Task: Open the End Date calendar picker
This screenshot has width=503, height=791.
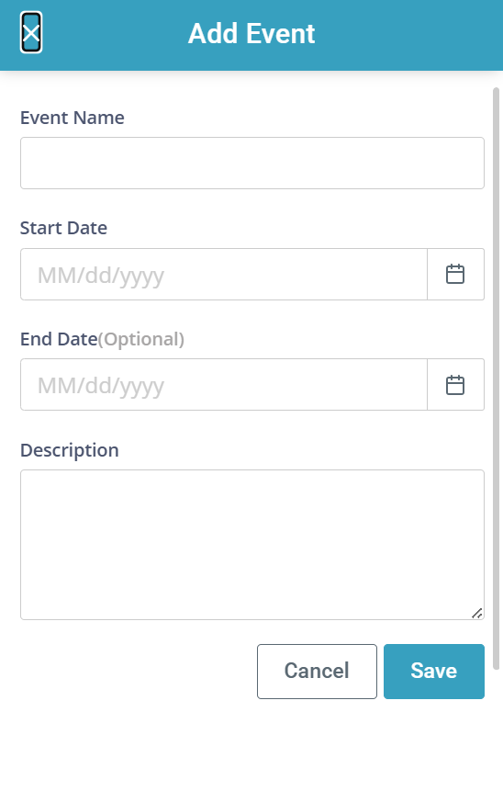Action: (x=455, y=385)
